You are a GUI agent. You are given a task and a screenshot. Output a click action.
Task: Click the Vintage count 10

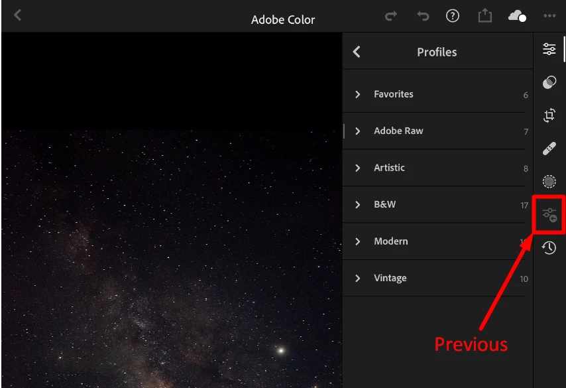pos(524,279)
